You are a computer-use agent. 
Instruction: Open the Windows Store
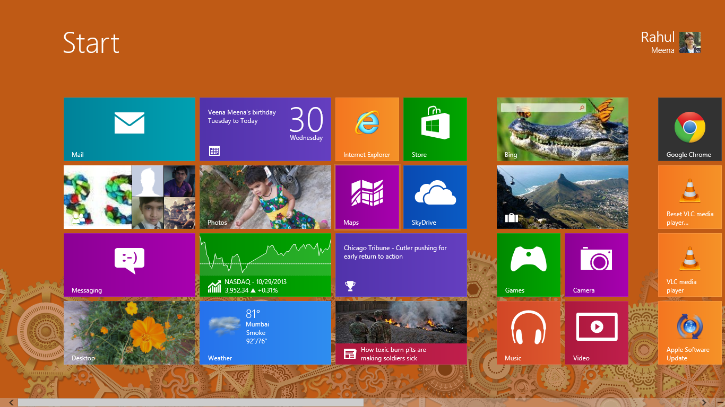pos(435,129)
